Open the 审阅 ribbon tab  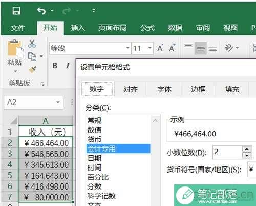point(203,28)
